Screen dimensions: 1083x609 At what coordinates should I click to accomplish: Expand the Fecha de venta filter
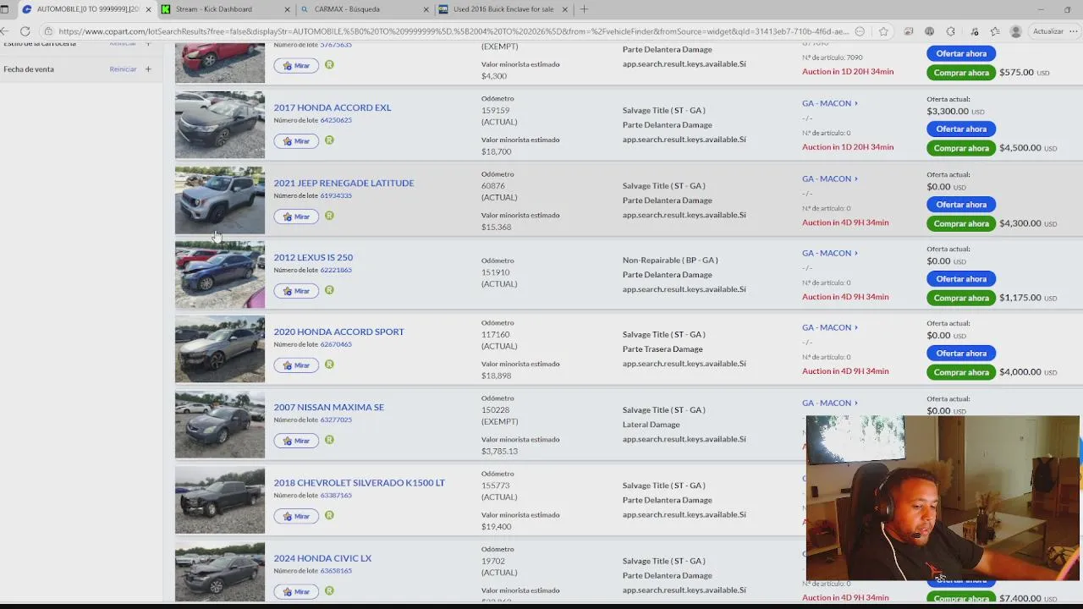tap(148, 69)
